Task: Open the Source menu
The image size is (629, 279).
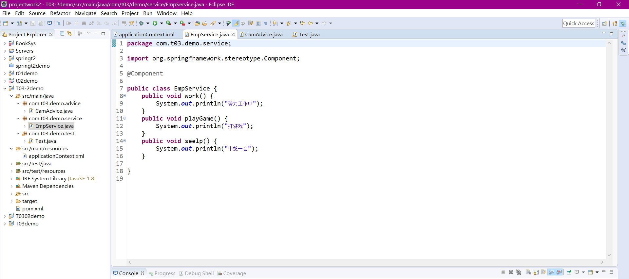Action: 37,13
